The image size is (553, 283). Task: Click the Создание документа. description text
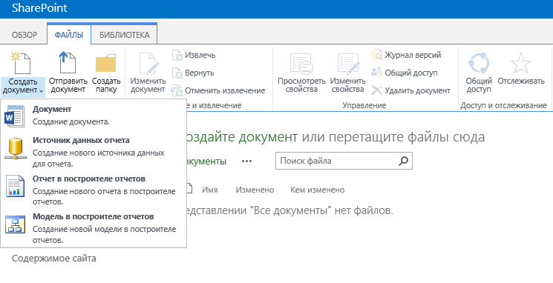[71, 122]
